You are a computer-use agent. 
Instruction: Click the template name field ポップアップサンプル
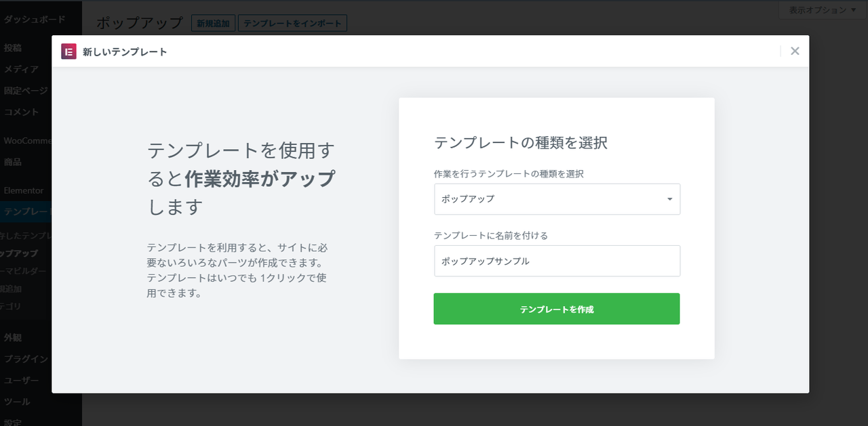click(557, 261)
